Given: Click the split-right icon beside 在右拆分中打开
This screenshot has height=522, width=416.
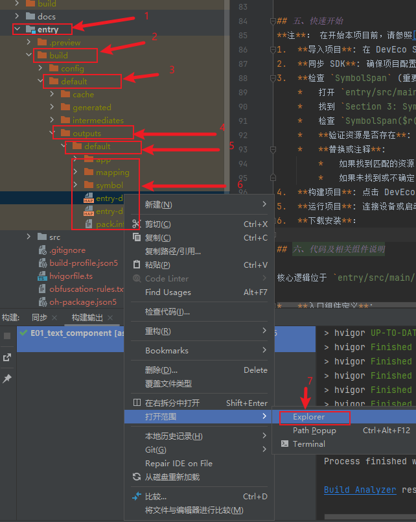Looking at the screenshot, I should pos(137,403).
